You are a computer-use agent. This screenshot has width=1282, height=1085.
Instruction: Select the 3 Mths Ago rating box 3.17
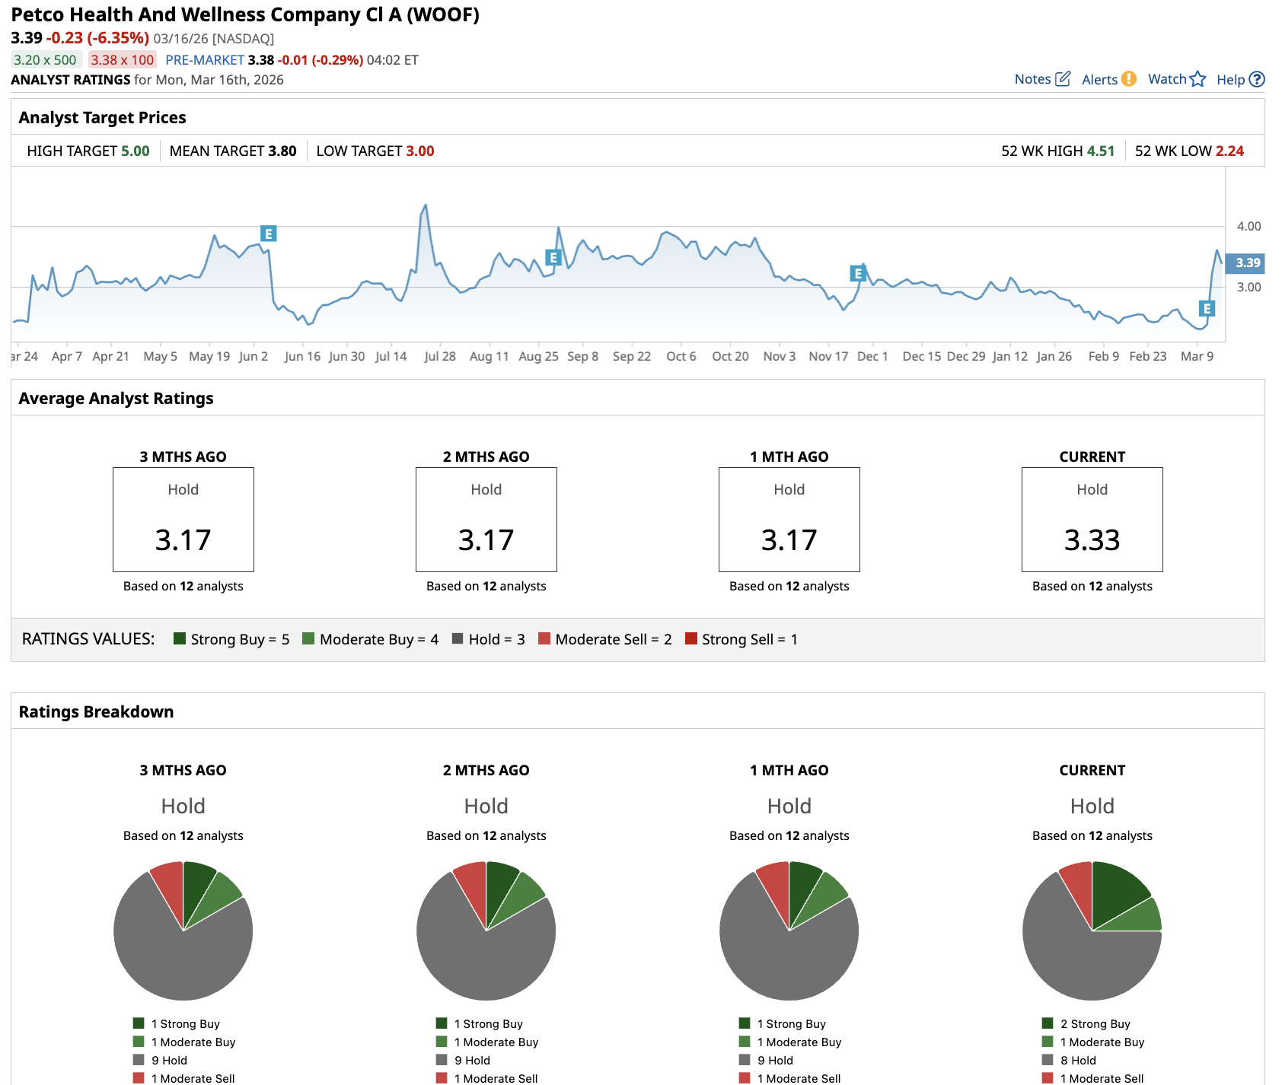[183, 520]
